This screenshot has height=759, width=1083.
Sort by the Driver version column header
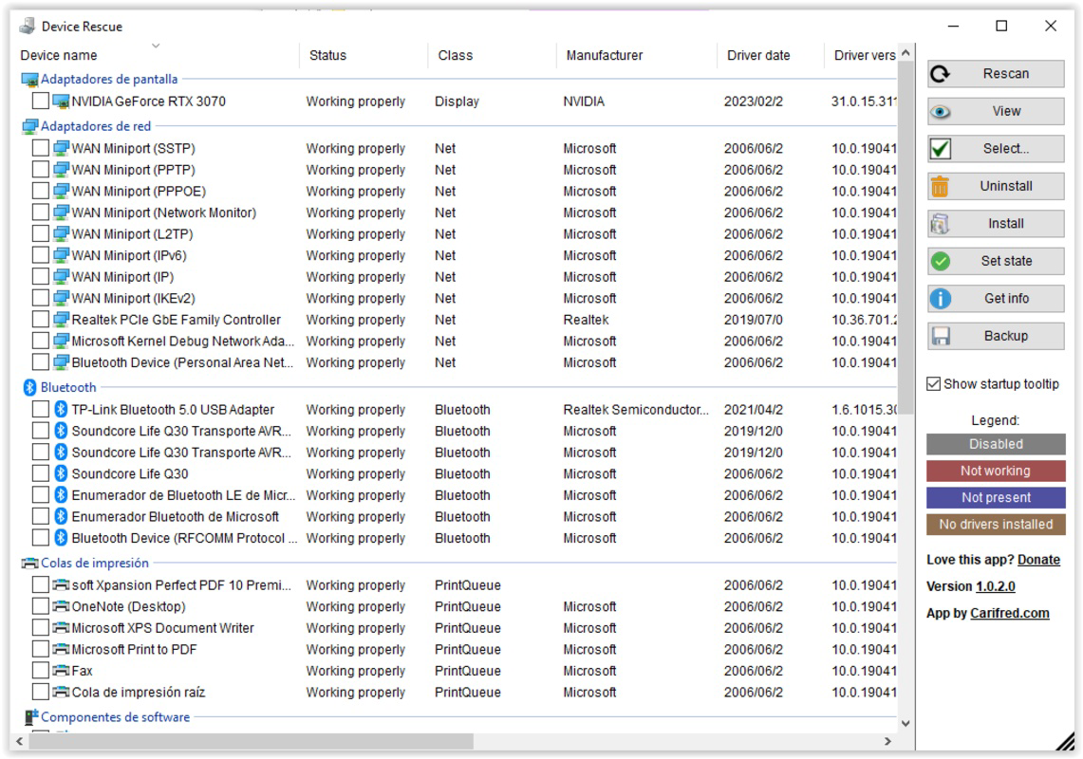[x=861, y=55]
